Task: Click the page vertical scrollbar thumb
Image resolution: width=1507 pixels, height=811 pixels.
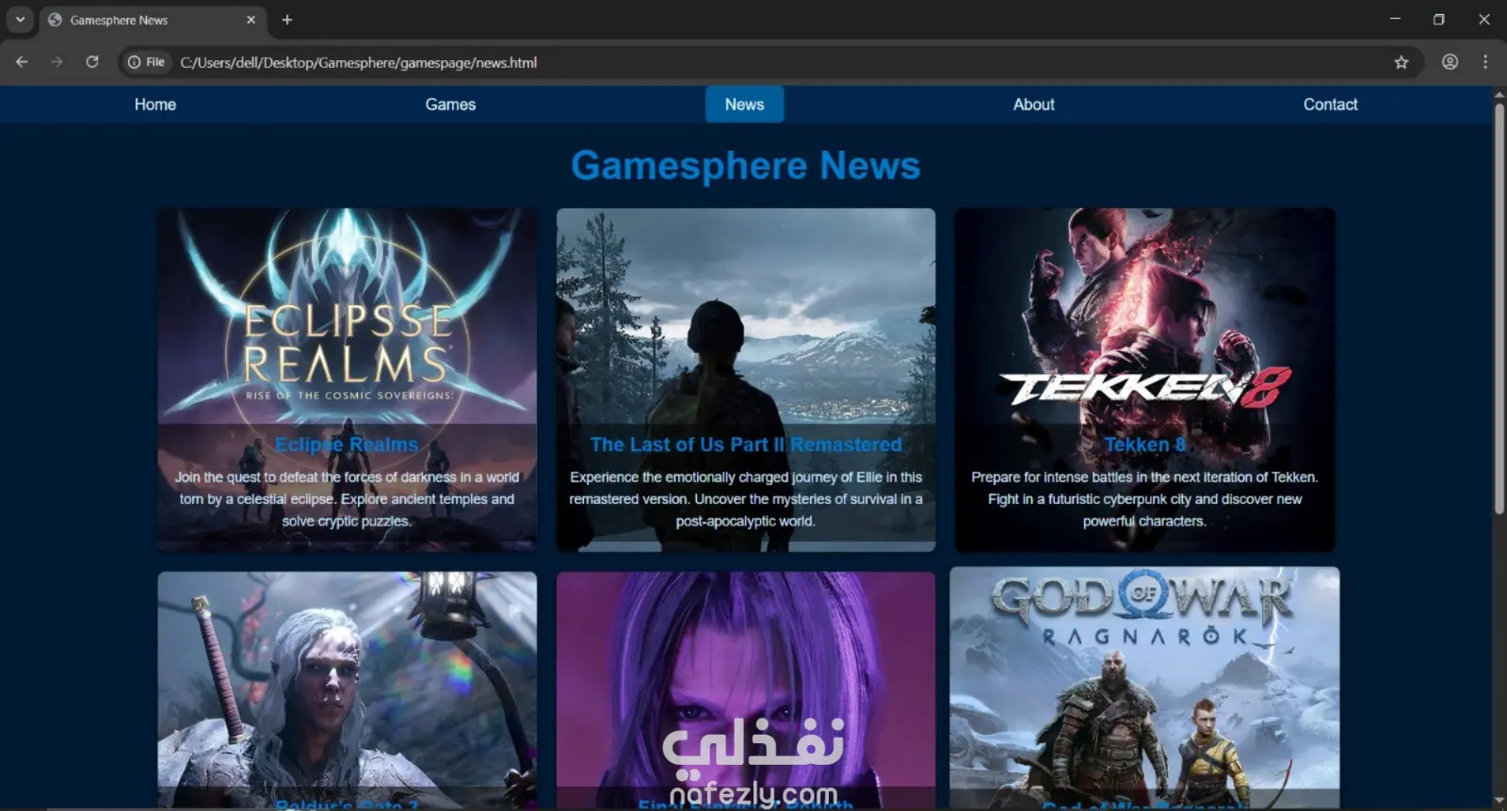Action: coord(1499,309)
